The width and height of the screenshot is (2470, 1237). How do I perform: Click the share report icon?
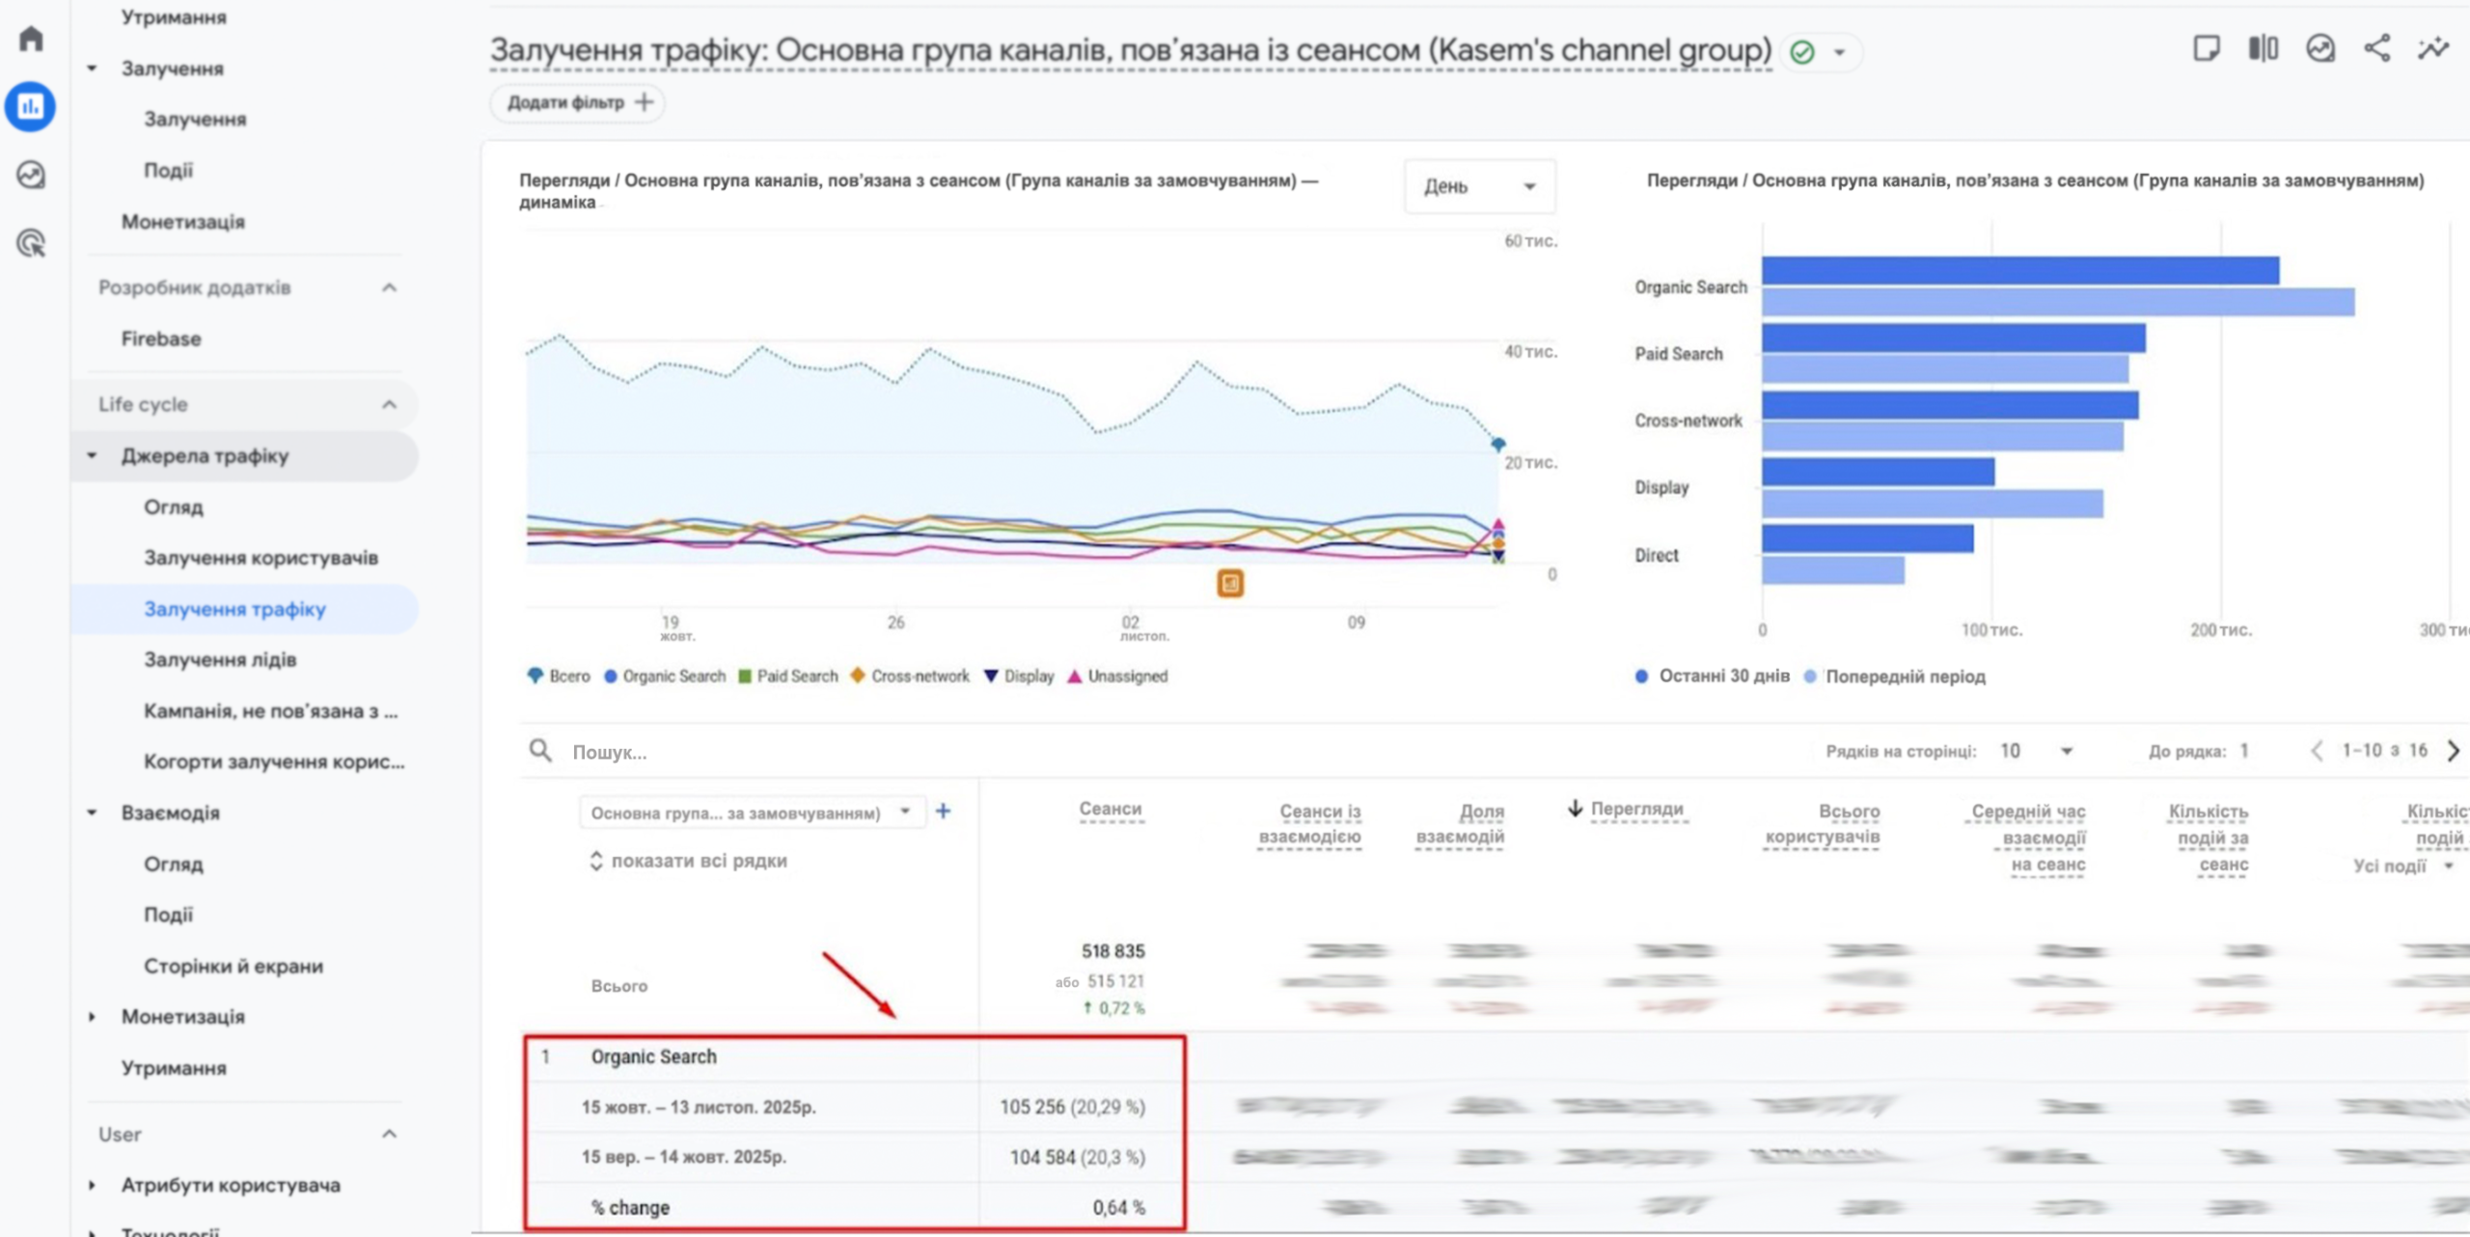[x=2376, y=48]
